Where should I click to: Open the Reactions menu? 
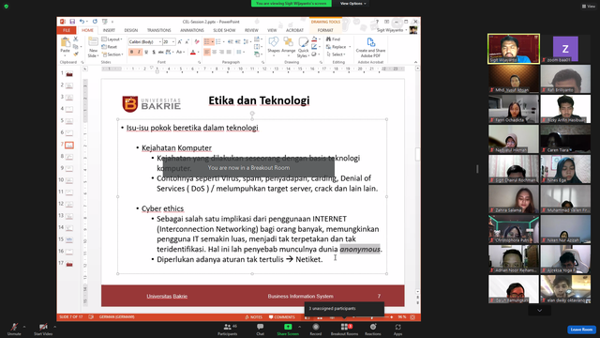click(x=373, y=330)
